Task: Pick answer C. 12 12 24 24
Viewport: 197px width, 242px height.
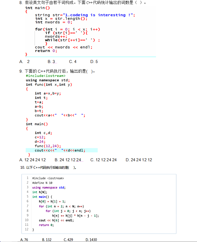Action: coord(104,160)
